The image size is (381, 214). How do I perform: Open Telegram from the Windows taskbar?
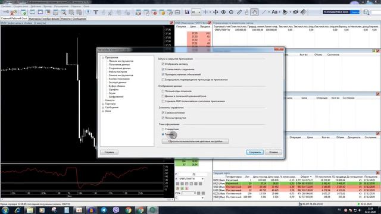(x=104, y=210)
